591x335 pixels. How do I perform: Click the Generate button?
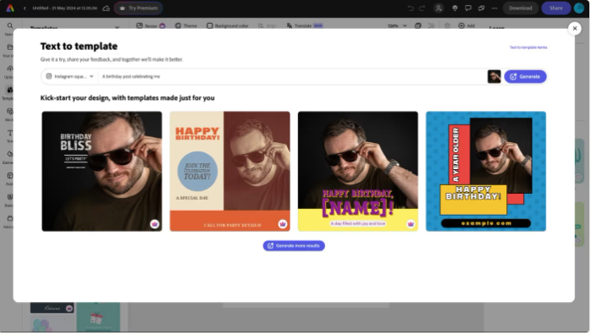point(525,76)
